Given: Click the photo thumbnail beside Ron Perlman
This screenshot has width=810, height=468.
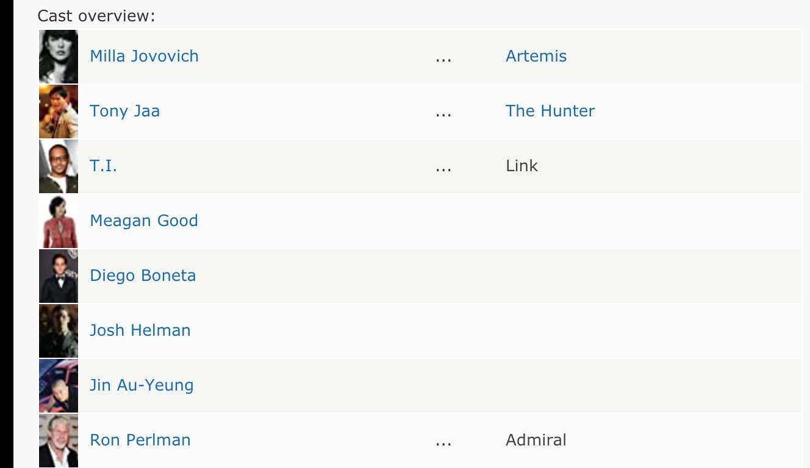Looking at the screenshot, I should click(x=59, y=440).
